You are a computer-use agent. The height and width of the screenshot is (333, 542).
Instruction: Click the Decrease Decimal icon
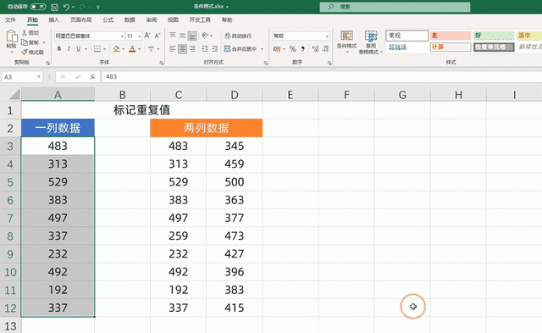click(x=325, y=49)
